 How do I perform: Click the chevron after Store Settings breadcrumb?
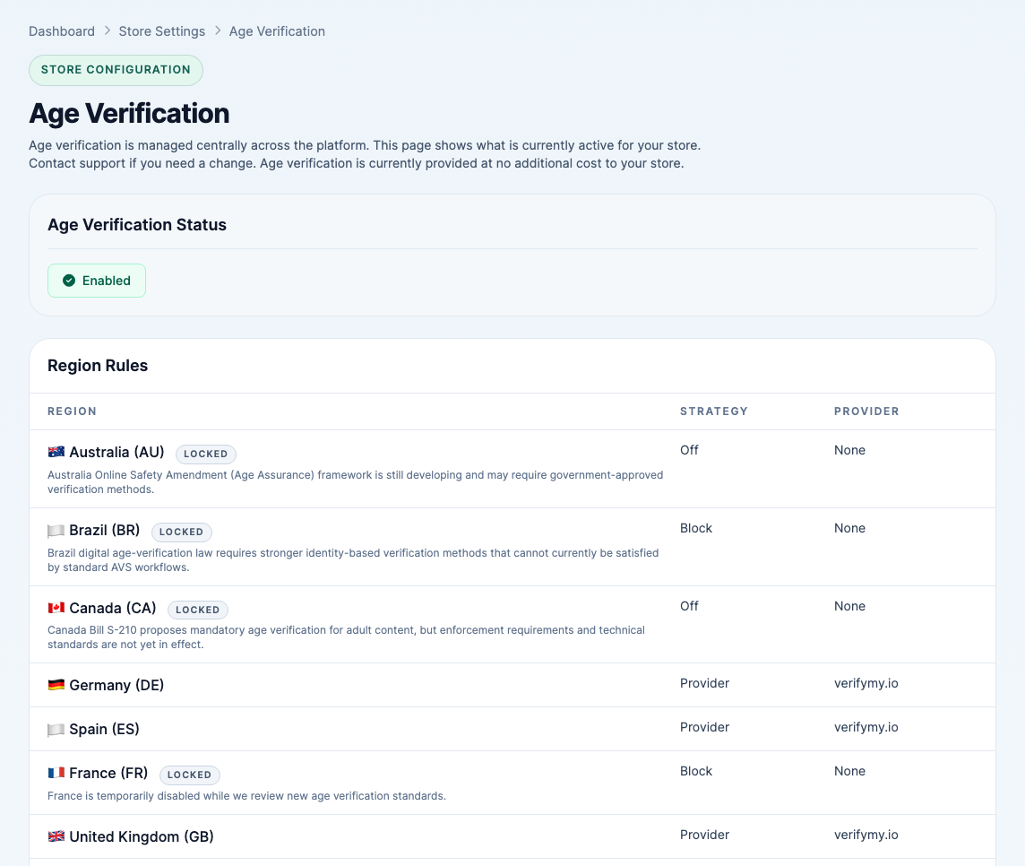(218, 30)
